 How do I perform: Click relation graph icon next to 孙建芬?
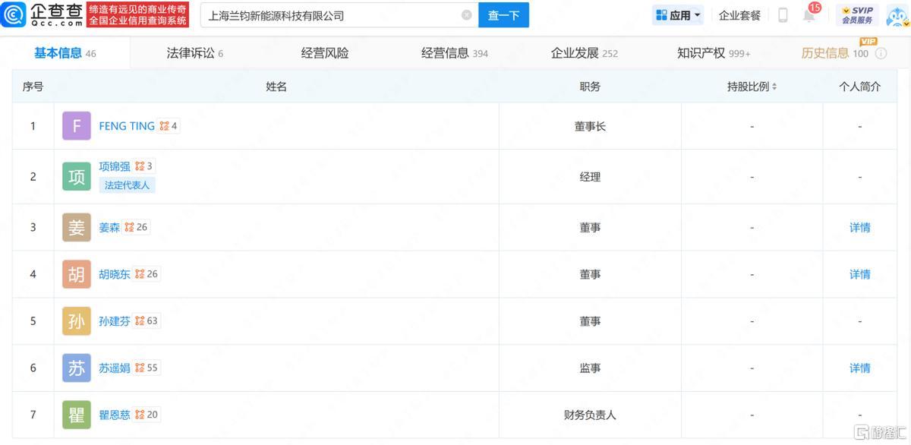(x=140, y=321)
